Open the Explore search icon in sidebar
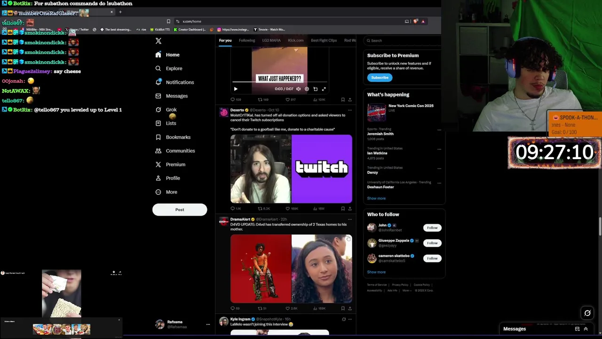The width and height of the screenshot is (602, 339). click(x=158, y=68)
